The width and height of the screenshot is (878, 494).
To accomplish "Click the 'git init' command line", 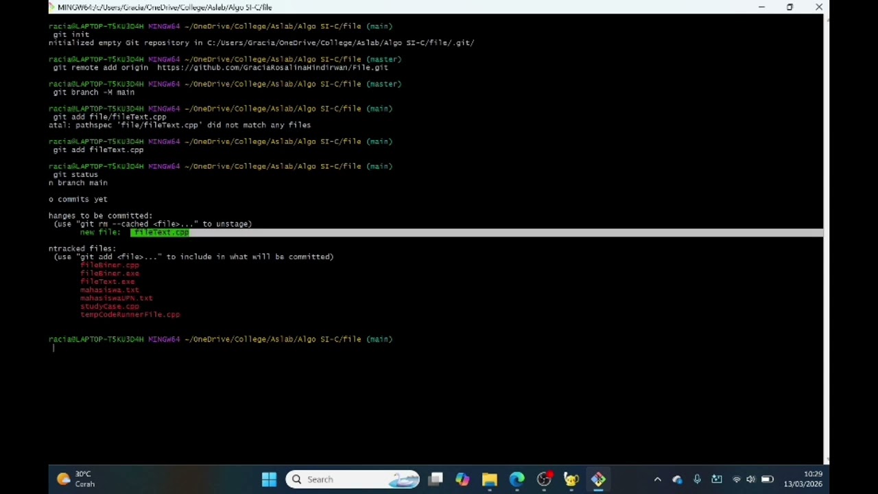I will pyautogui.click(x=71, y=34).
